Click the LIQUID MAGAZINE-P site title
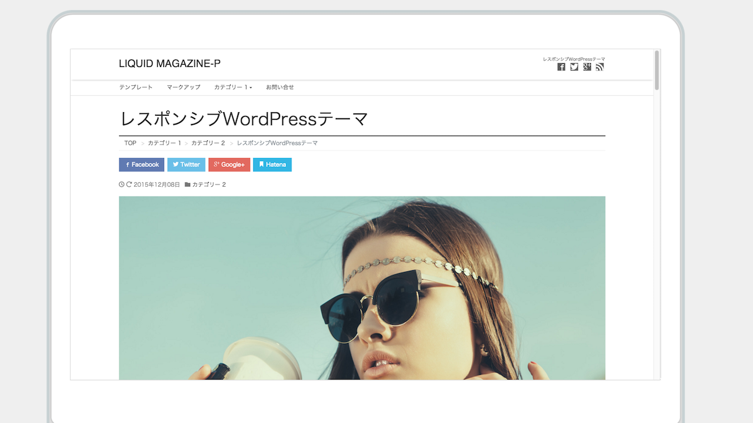Screen dimensions: 753x423 [169, 64]
